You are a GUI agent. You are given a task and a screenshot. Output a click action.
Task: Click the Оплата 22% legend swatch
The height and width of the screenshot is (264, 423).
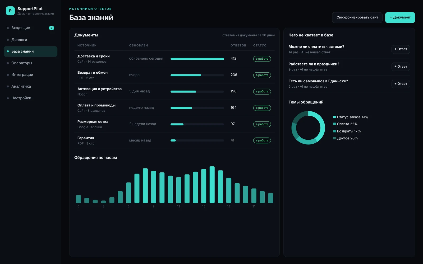click(x=334, y=124)
